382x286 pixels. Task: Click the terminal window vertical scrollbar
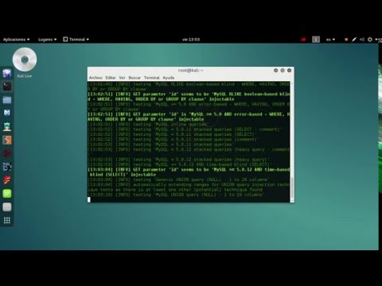point(292,187)
